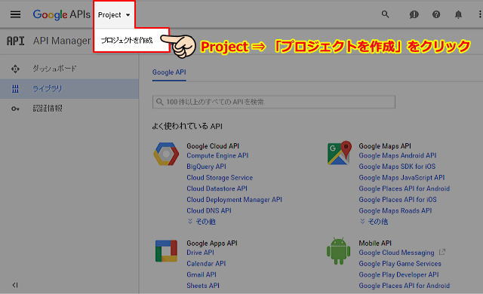This screenshot has width=483, height=294.
Task: Open Cloud Datastore API link
Action: 217,188
